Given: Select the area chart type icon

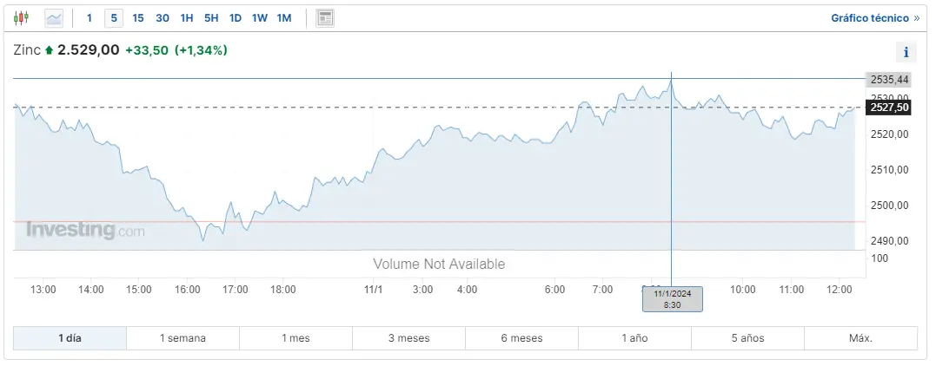Looking at the screenshot, I should tap(54, 17).
